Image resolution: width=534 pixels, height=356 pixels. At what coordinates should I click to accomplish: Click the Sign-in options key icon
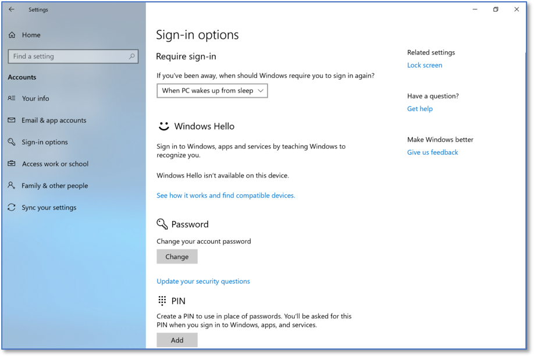click(x=12, y=142)
